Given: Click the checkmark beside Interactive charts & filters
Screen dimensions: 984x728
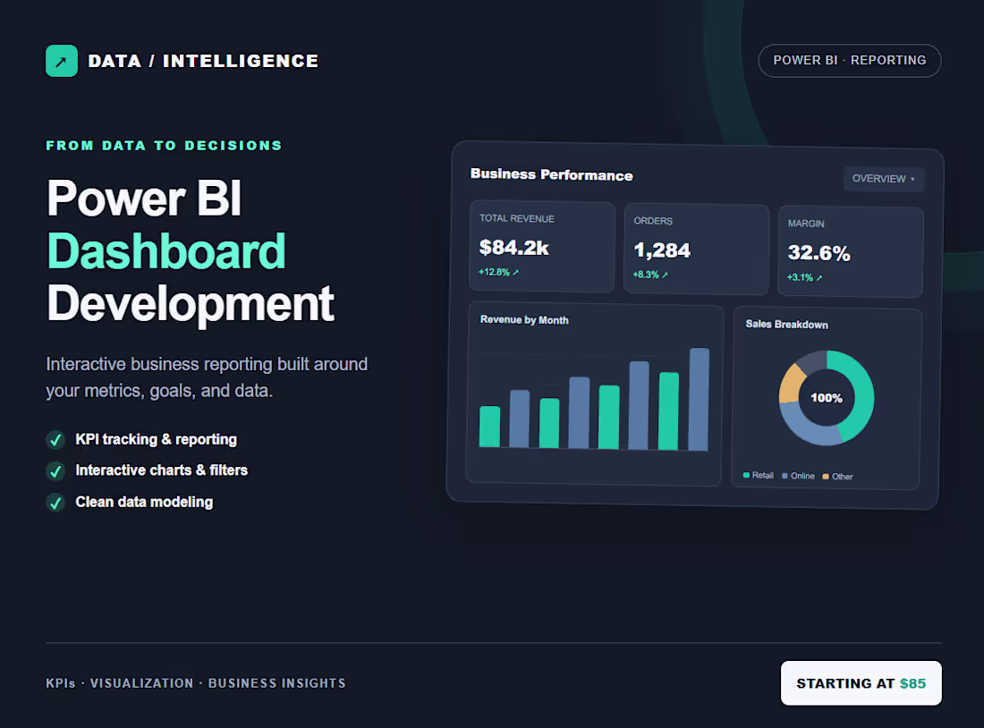Looking at the screenshot, I should [55, 470].
